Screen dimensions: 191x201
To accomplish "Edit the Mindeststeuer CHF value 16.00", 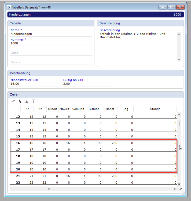I will (35, 84).
